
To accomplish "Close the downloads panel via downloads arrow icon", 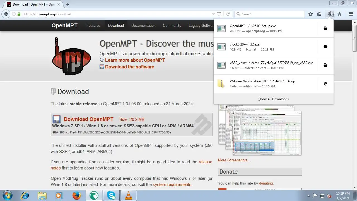I will (x=329, y=14).
